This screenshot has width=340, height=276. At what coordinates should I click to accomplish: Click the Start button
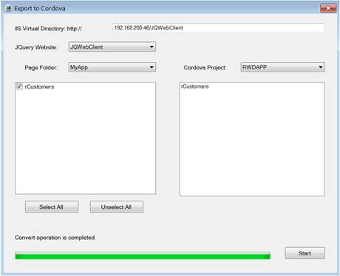pos(305,253)
